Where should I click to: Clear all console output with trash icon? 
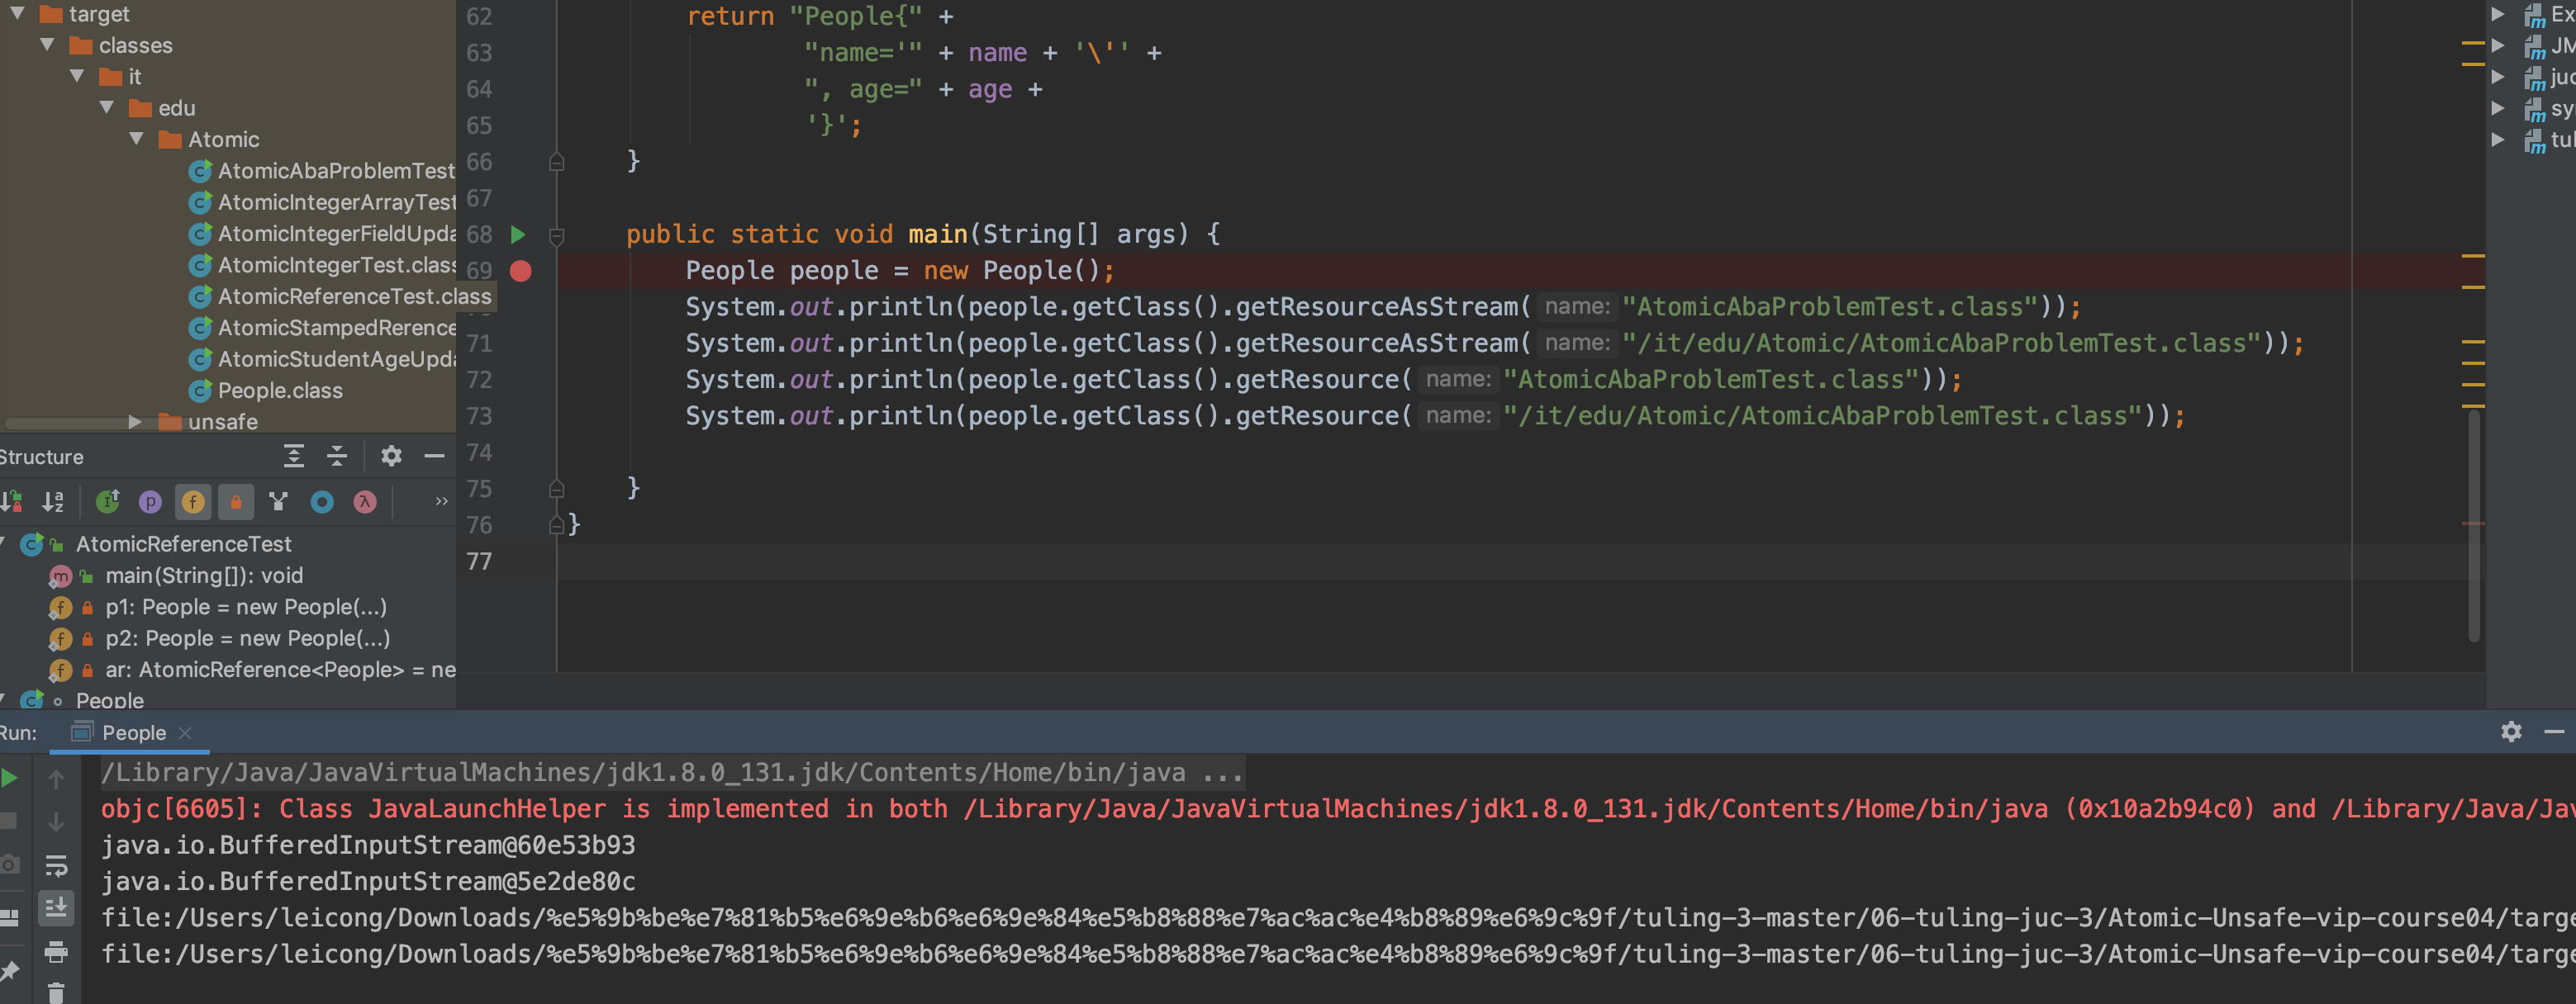coord(56,992)
